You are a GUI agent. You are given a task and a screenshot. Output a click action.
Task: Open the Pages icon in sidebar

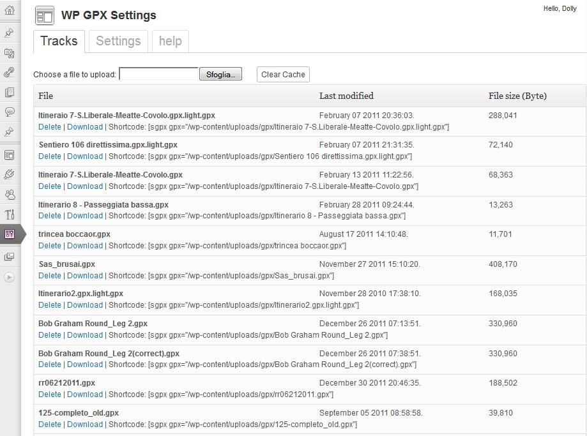click(x=10, y=92)
